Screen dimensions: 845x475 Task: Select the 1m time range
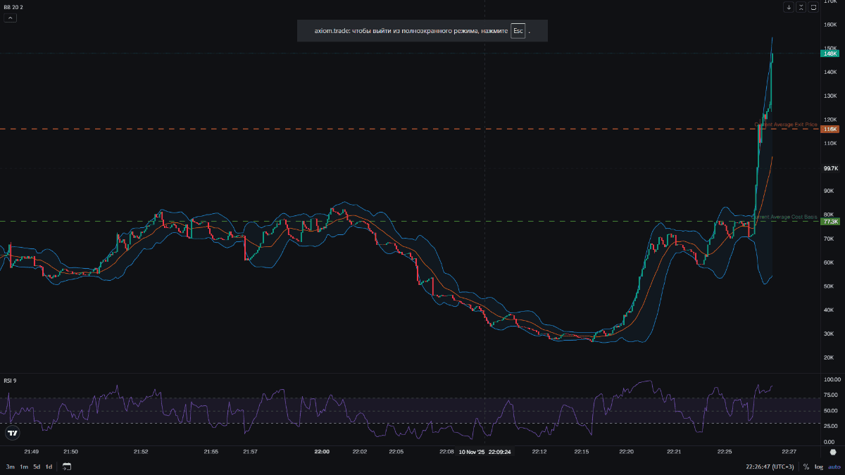point(24,467)
